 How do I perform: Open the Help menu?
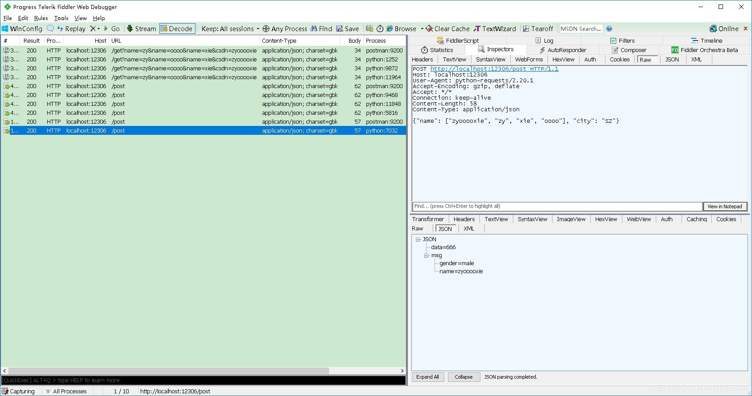pos(99,18)
